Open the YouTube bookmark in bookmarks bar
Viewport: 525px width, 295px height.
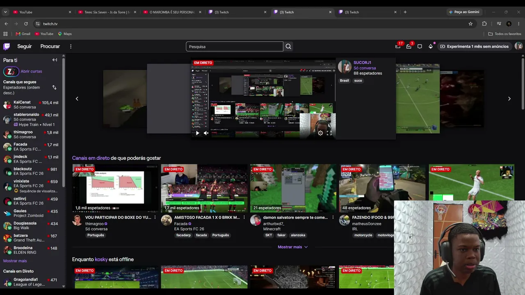point(44,34)
